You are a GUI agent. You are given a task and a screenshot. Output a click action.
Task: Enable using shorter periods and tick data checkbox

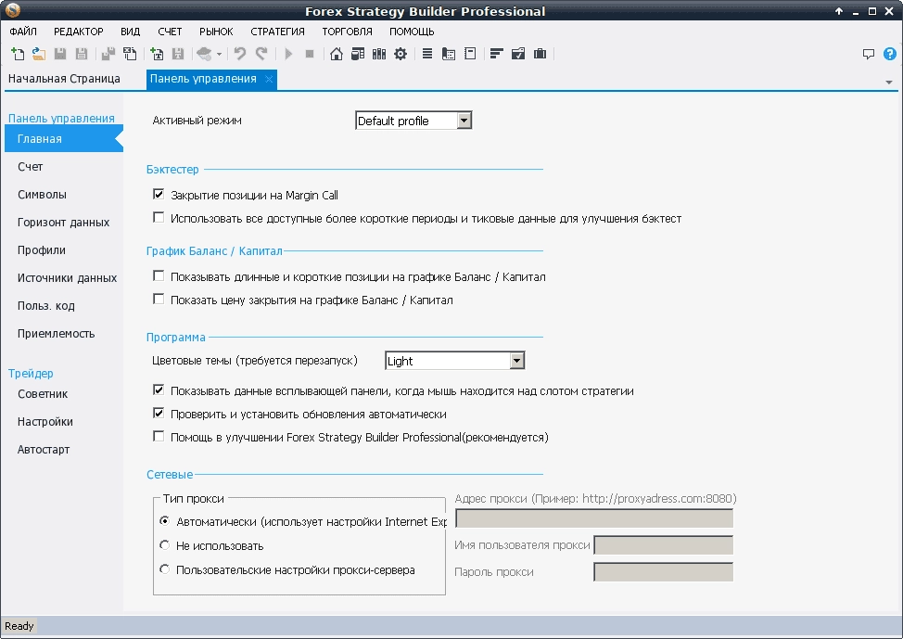pyautogui.click(x=159, y=217)
